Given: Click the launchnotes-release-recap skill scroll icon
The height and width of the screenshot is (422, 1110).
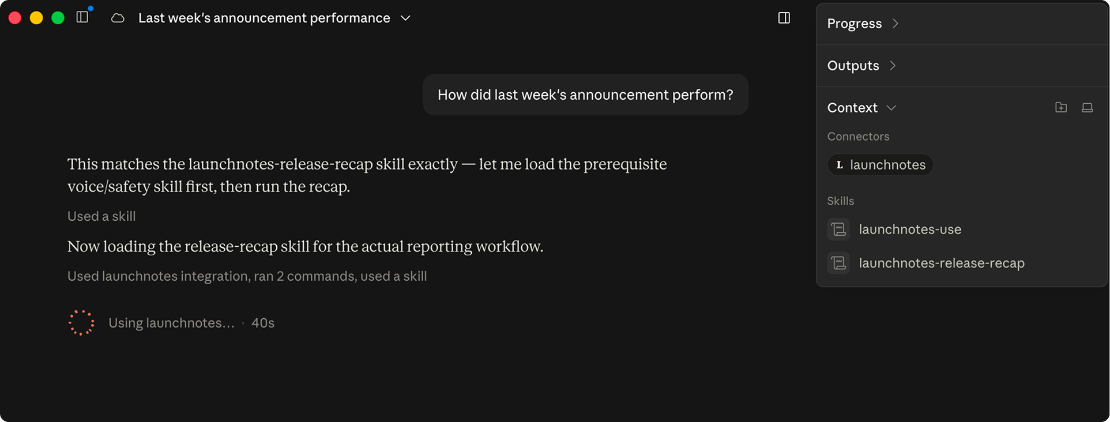Looking at the screenshot, I should tap(838, 263).
